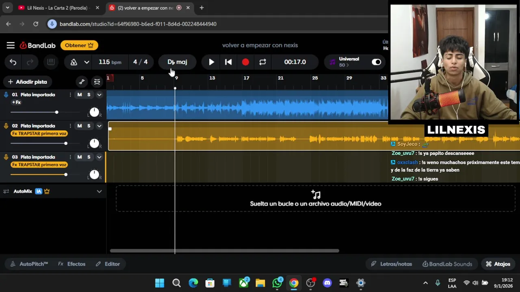520x292 pixels.
Task: Click the 00:17.0 time display
Action: [295, 62]
